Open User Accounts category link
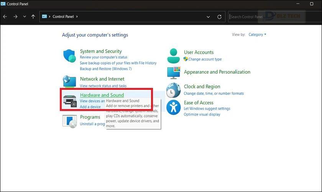Screen dimensions: 322x192 click(x=199, y=52)
